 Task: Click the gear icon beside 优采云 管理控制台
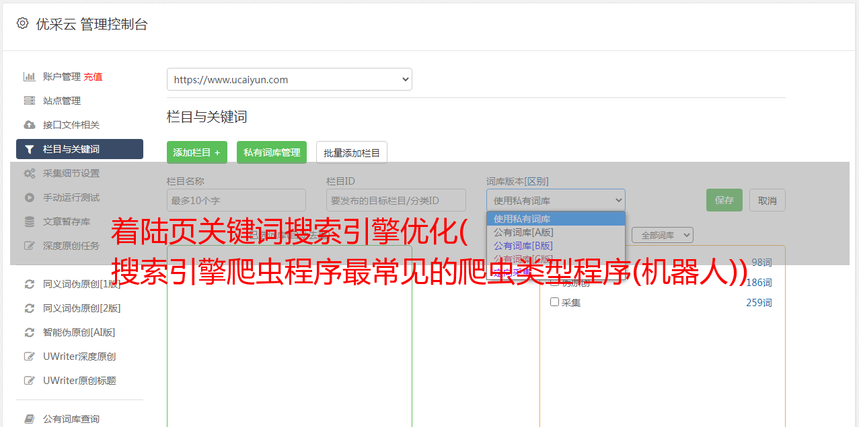click(23, 23)
